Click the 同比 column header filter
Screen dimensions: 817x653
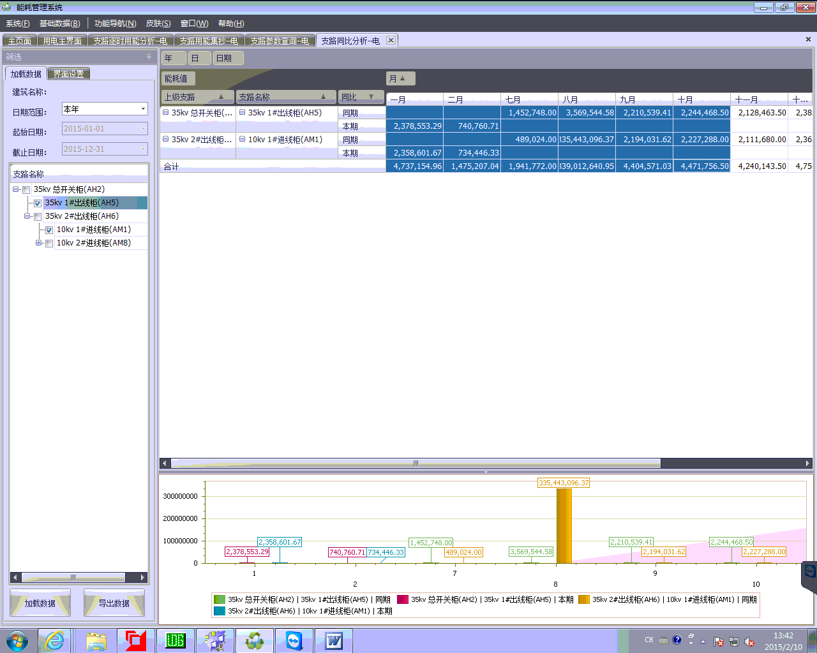click(371, 97)
